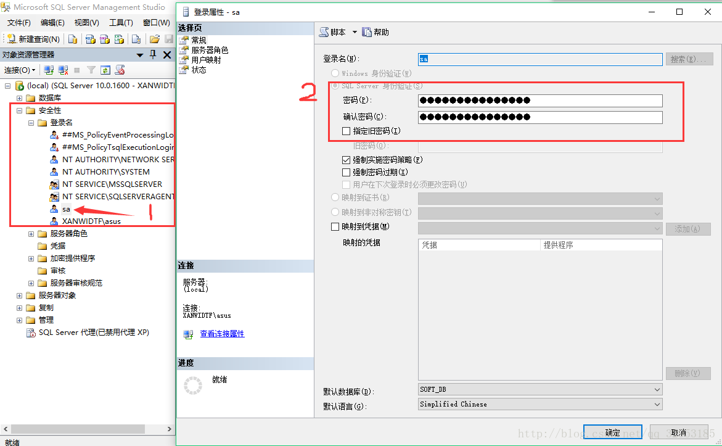Click the Connect Object Explorer icon
722x446 pixels.
[49, 70]
